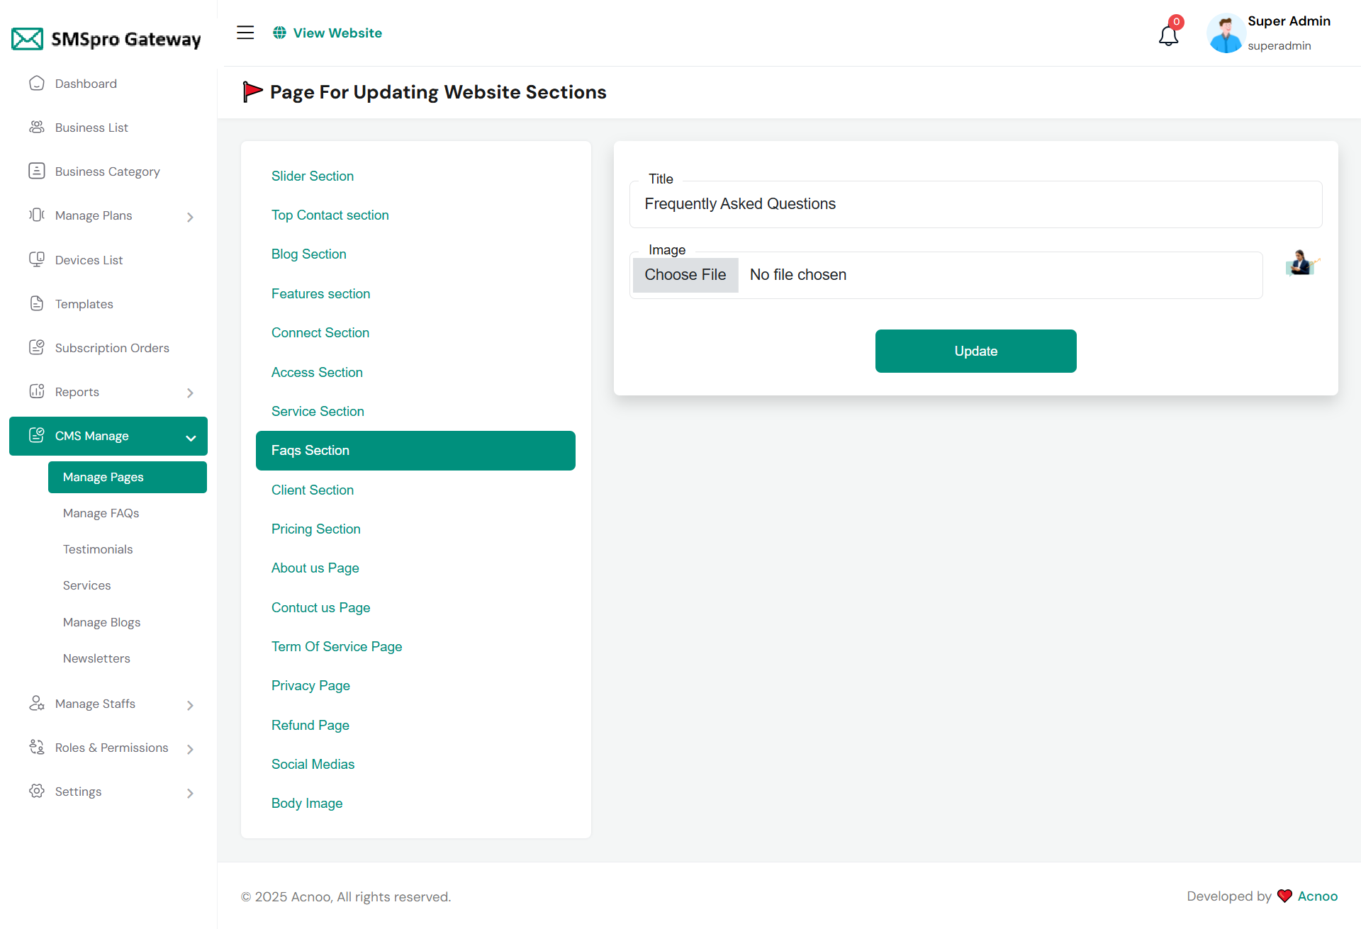Image resolution: width=1361 pixels, height=929 pixels.
Task: Expand the Reports submenu arrow
Action: [190, 393]
